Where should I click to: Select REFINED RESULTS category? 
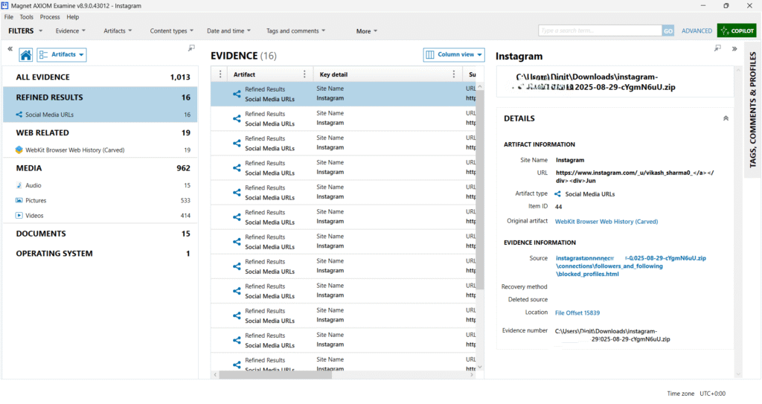click(x=100, y=97)
